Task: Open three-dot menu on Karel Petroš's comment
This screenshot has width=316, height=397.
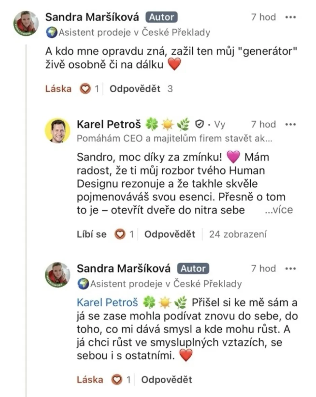Action: pos(290,124)
